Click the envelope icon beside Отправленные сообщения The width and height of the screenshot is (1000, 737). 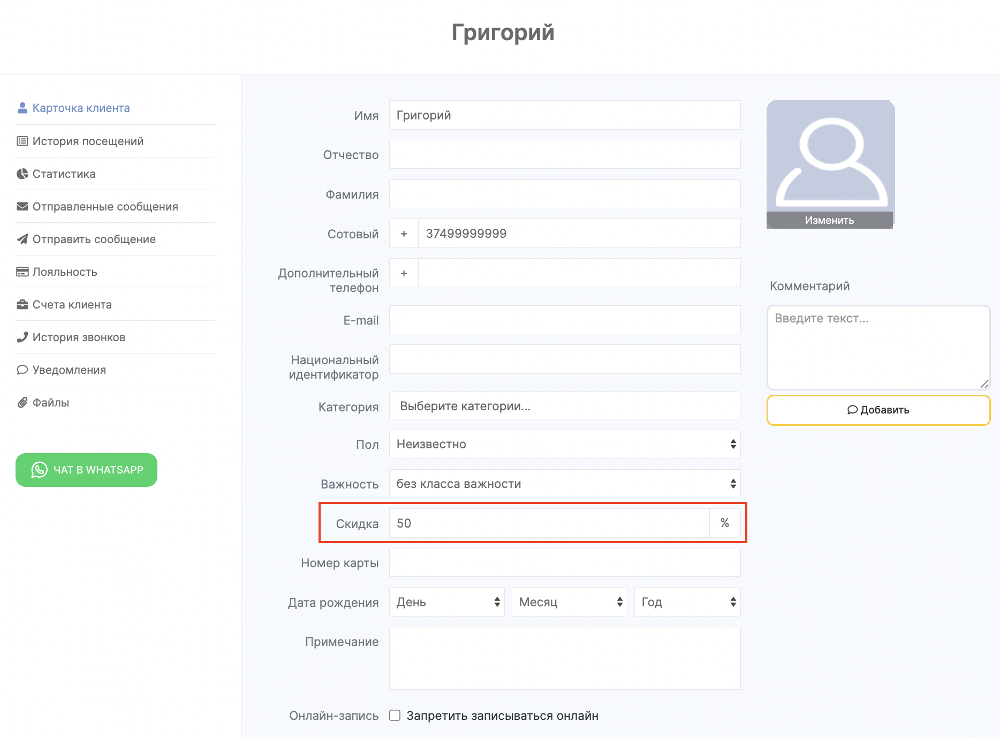tap(22, 207)
